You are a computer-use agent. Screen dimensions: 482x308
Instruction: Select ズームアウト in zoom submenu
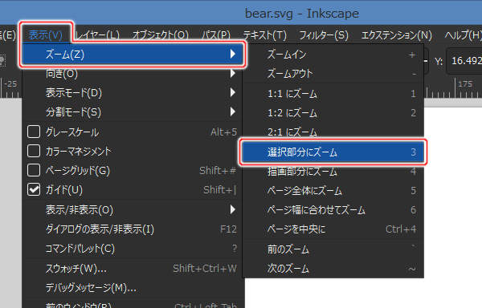333,74
